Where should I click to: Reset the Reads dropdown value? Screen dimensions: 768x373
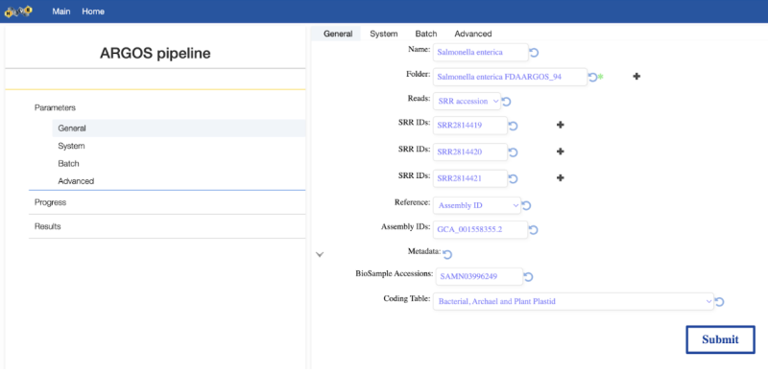tap(507, 102)
